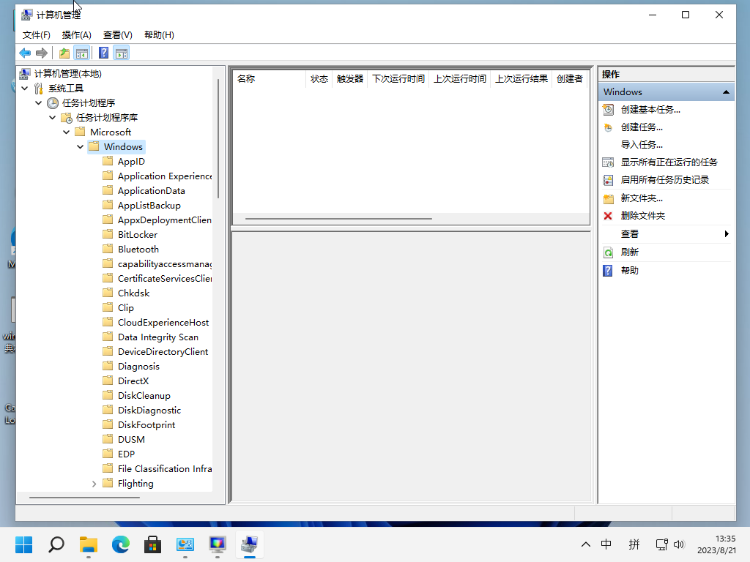Click the 系统工具 tools icon

pos(39,89)
